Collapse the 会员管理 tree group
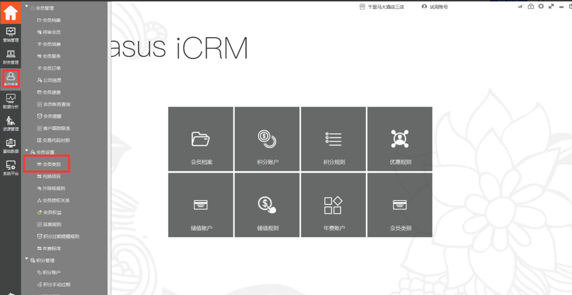This screenshot has height=295, width=572. pos(27,7)
